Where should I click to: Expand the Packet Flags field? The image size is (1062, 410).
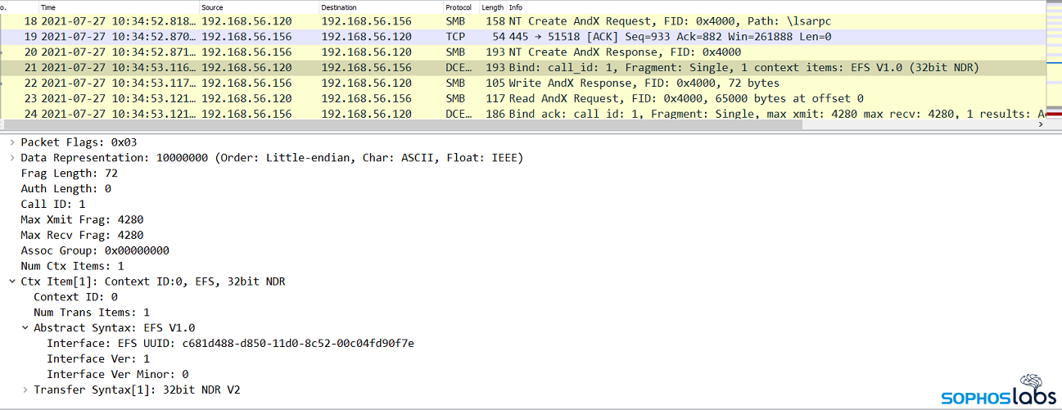(x=11, y=142)
